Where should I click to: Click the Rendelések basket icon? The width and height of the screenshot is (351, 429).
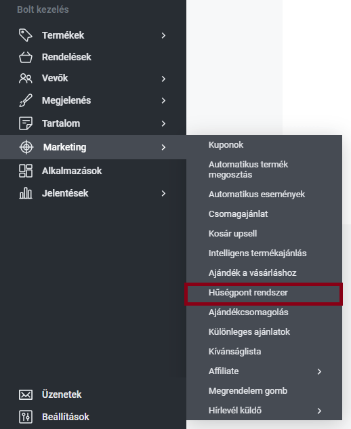pos(26,57)
